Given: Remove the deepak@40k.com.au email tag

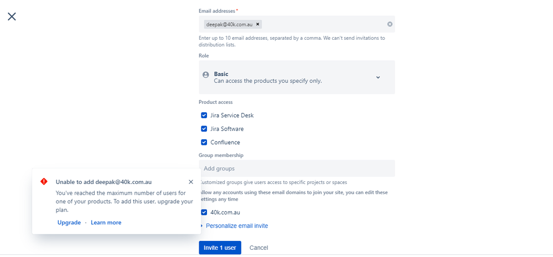Looking at the screenshot, I should coord(257,24).
